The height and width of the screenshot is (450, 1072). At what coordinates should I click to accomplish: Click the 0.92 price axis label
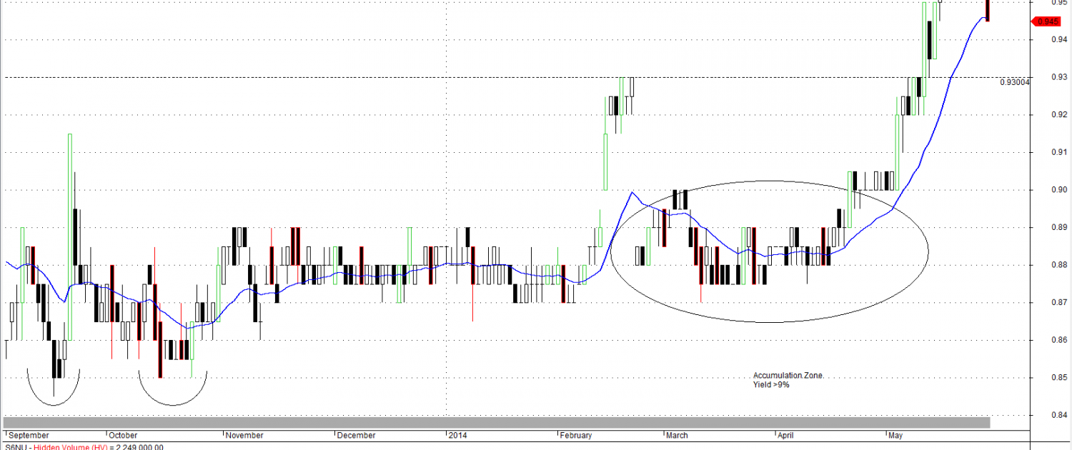pos(1050,114)
